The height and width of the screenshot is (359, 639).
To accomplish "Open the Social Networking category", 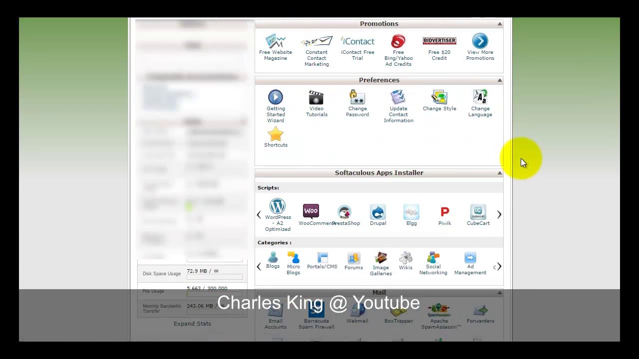I will pos(433,263).
